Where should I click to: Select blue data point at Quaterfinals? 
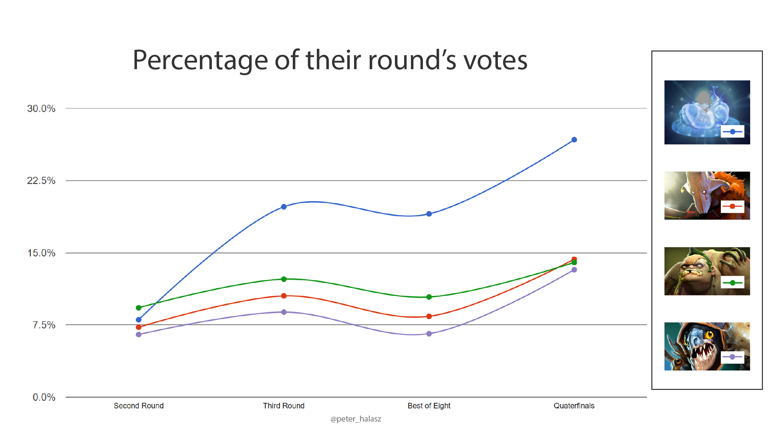574,140
